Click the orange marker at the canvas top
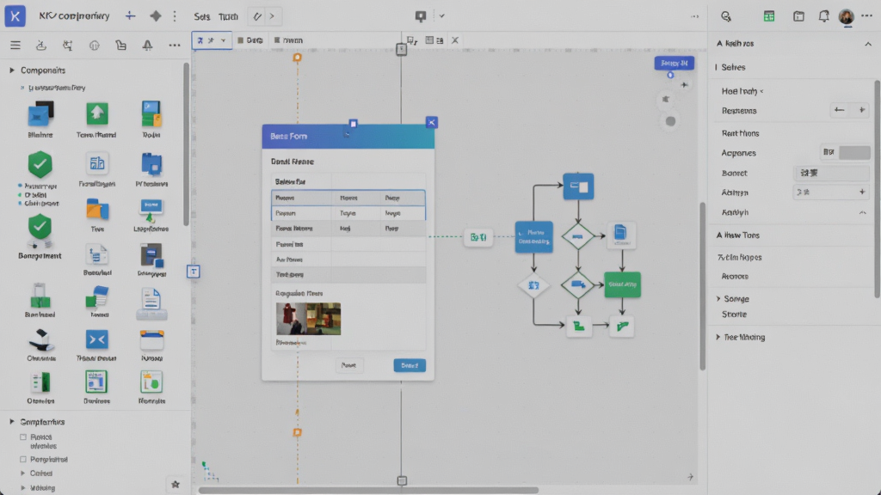The image size is (881, 495). [297, 58]
